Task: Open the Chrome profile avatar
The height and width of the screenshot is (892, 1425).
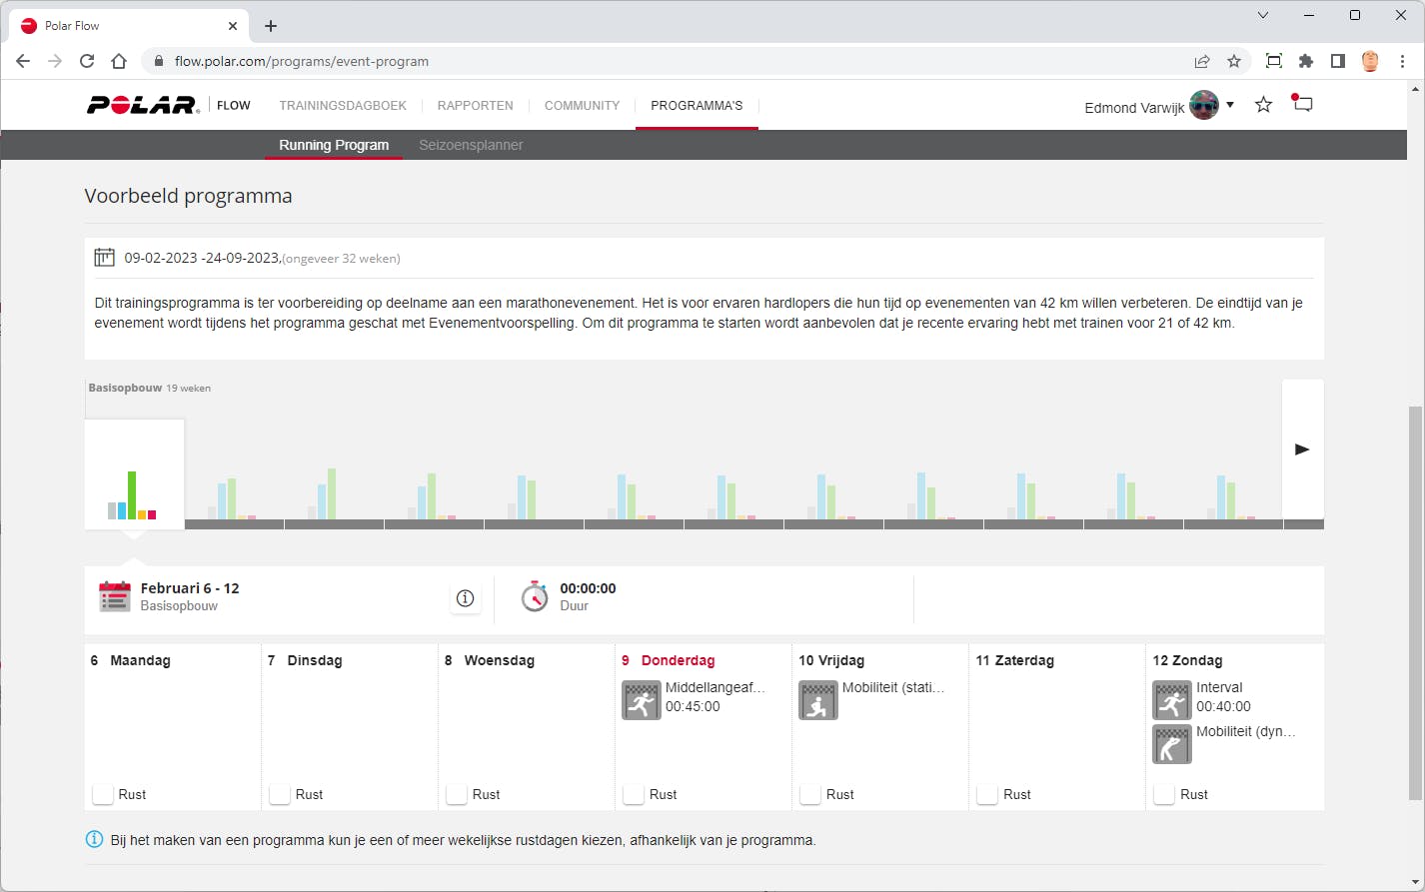Action: coord(1370,61)
